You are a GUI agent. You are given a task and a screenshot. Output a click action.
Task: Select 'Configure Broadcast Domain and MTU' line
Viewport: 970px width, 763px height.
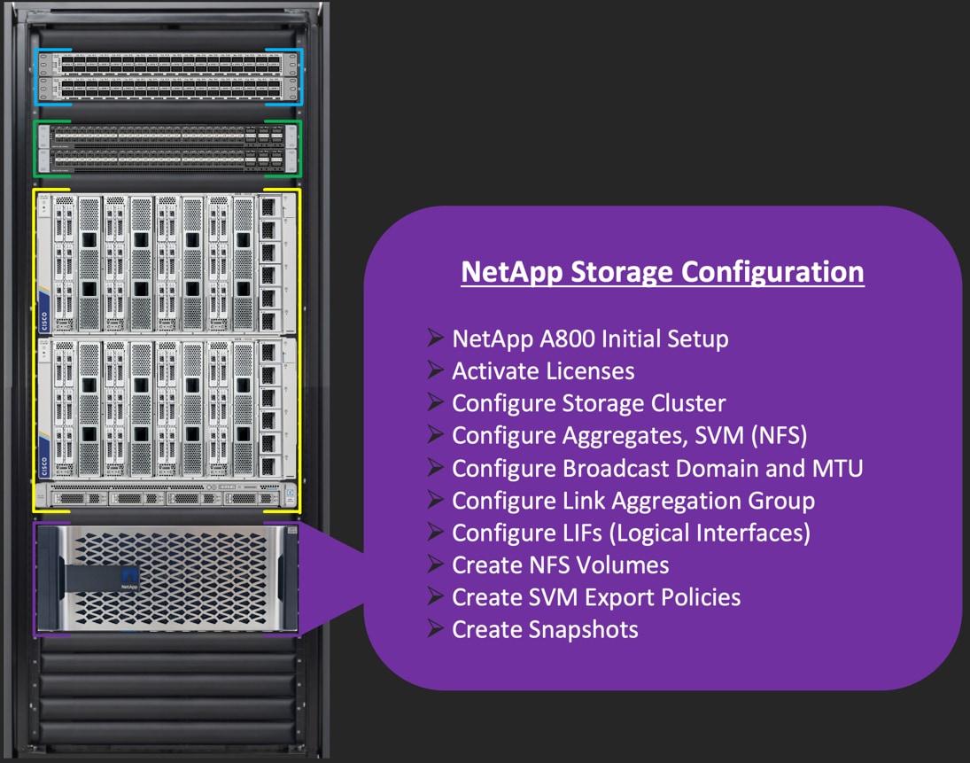click(x=657, y=469)
